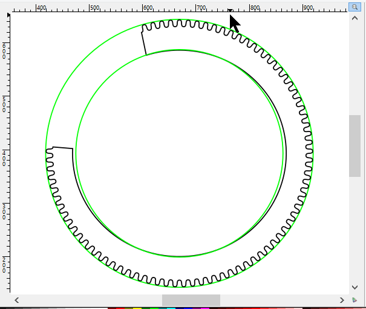Click the straight black edge at gear's top end
The image size is (366, 309).
point(144,42)
